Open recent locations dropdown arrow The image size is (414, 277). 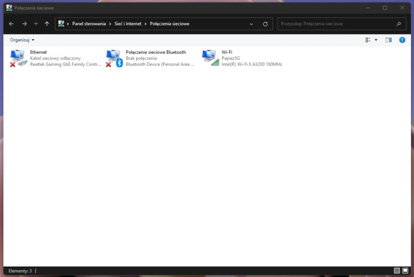coord(36,24)
